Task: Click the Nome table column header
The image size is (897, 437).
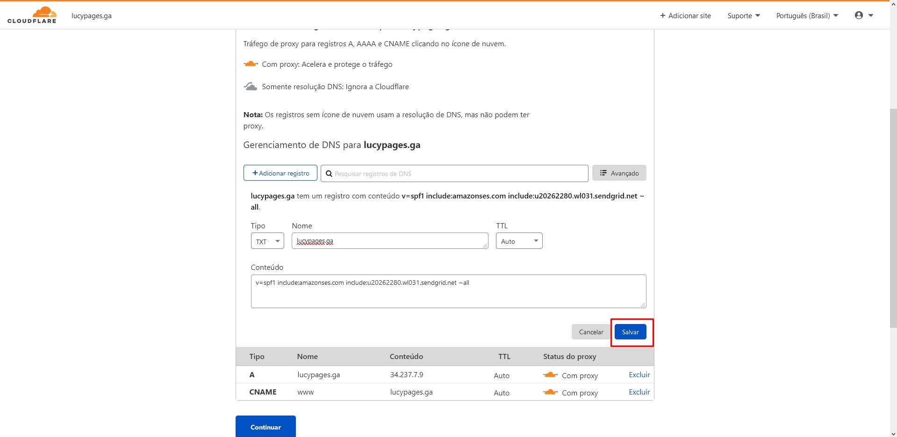Action: click(308, 356)
